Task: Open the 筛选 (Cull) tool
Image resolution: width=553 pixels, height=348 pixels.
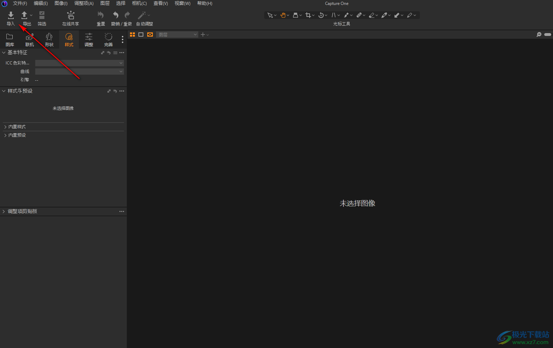Action: point(42,18)
